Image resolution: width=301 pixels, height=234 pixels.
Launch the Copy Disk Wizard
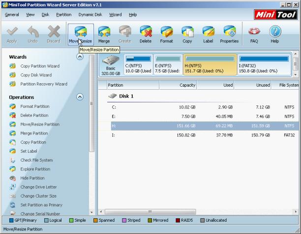point(36,75)
